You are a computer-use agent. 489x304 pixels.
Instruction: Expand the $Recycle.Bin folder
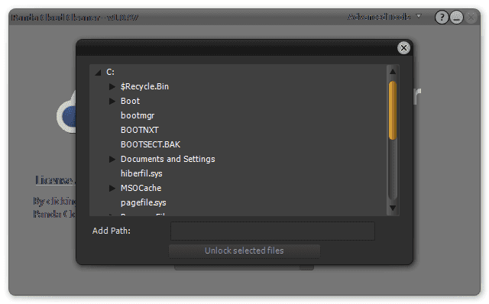click(x=112, y=86)
